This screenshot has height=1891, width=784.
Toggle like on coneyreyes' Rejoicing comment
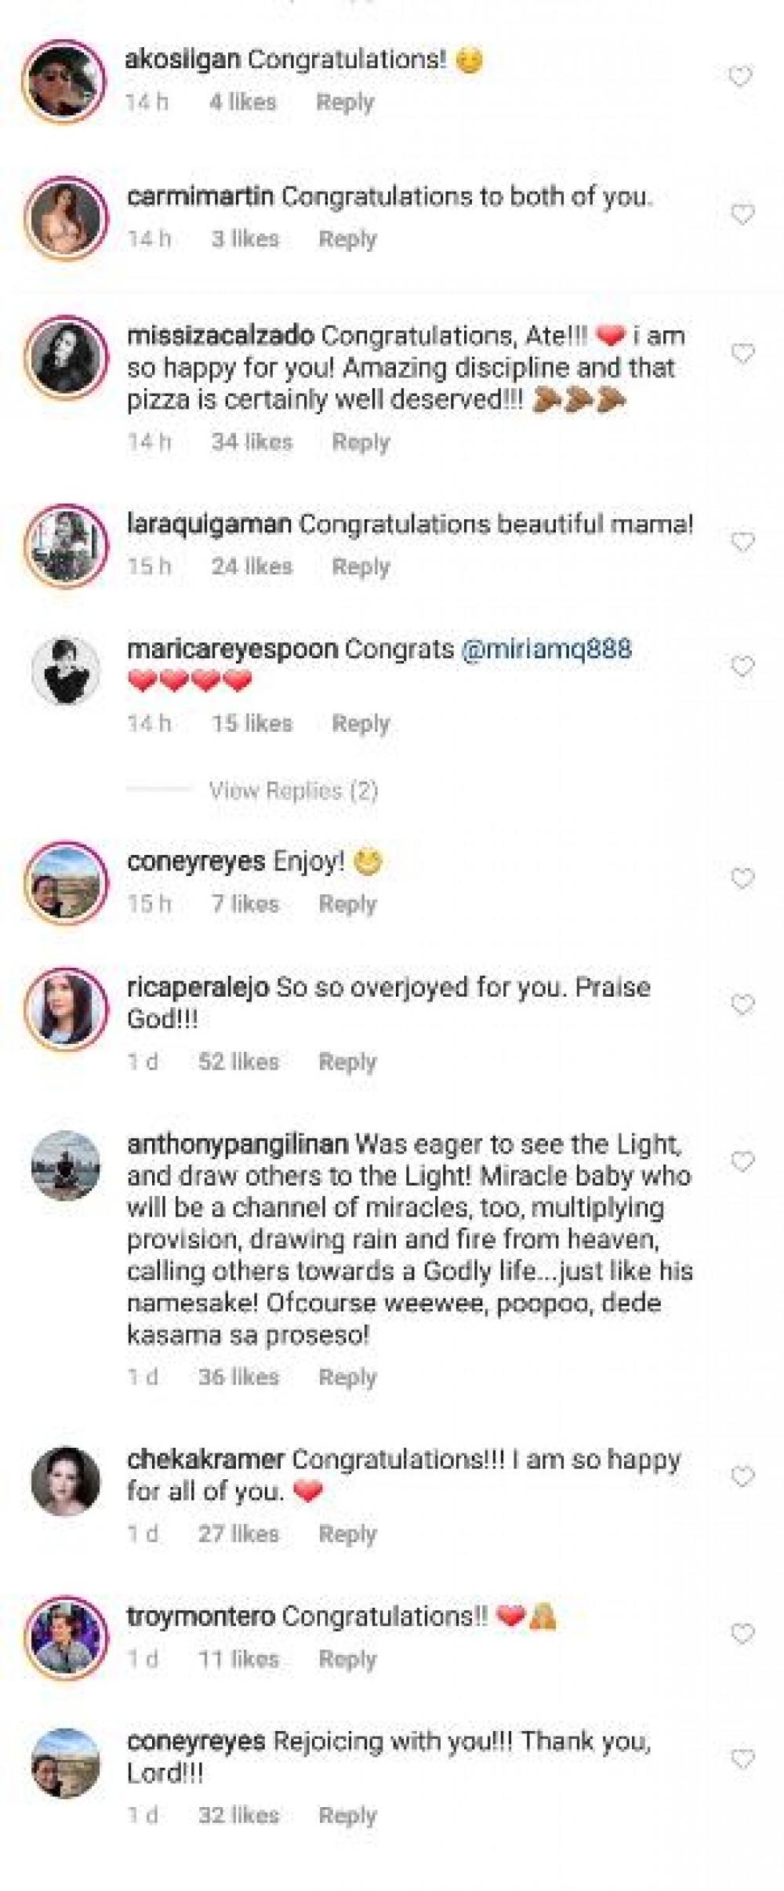click(742, 1759)
